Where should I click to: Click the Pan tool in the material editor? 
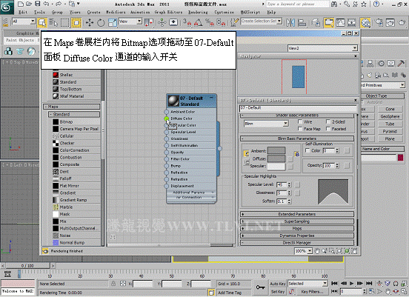click(317, 251)
